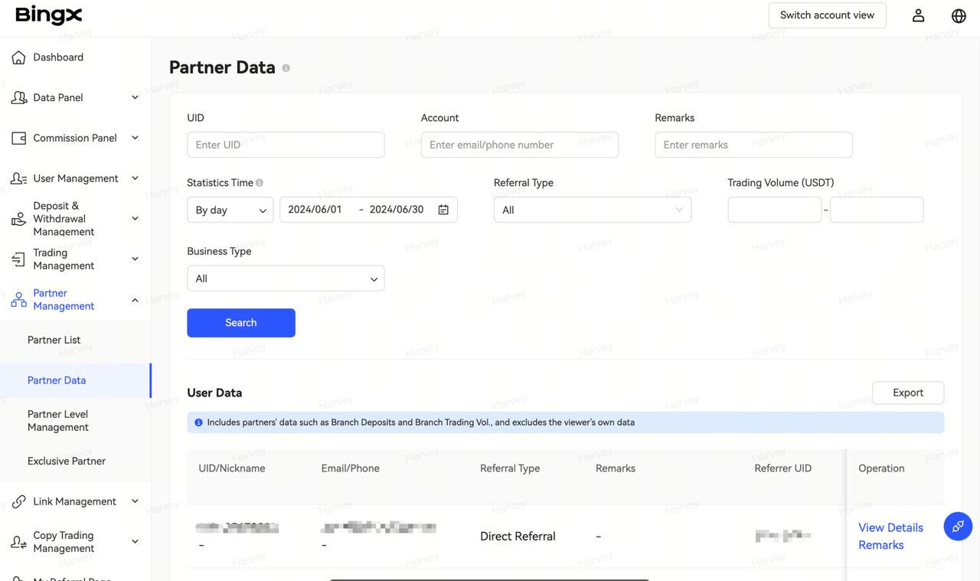Select Partner Level Management

(x=58, y=420)
